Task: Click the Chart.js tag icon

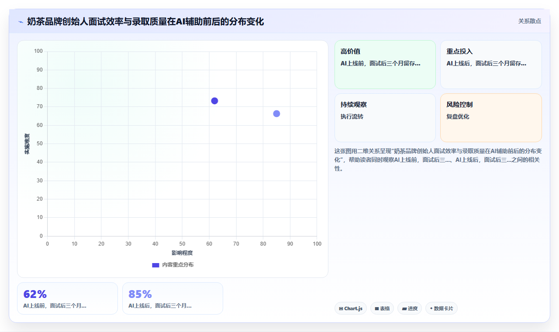Action: [x=341, y=309]
